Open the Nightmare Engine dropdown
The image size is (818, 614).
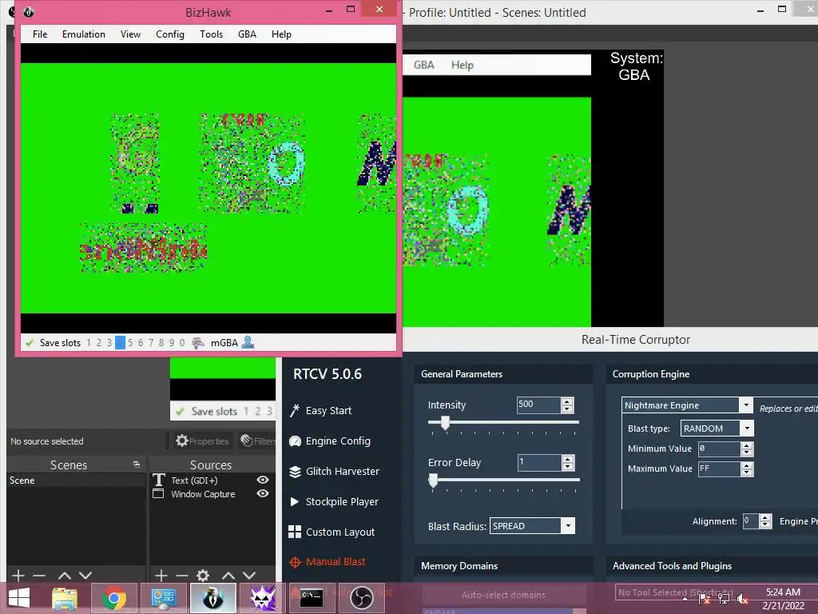click(687, 405)
